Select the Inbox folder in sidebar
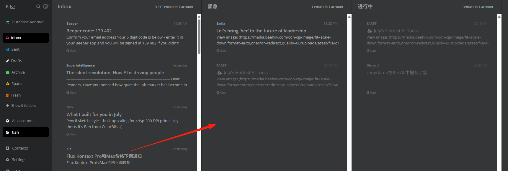The width and height of the screenshot is (508, 171). 26,38
